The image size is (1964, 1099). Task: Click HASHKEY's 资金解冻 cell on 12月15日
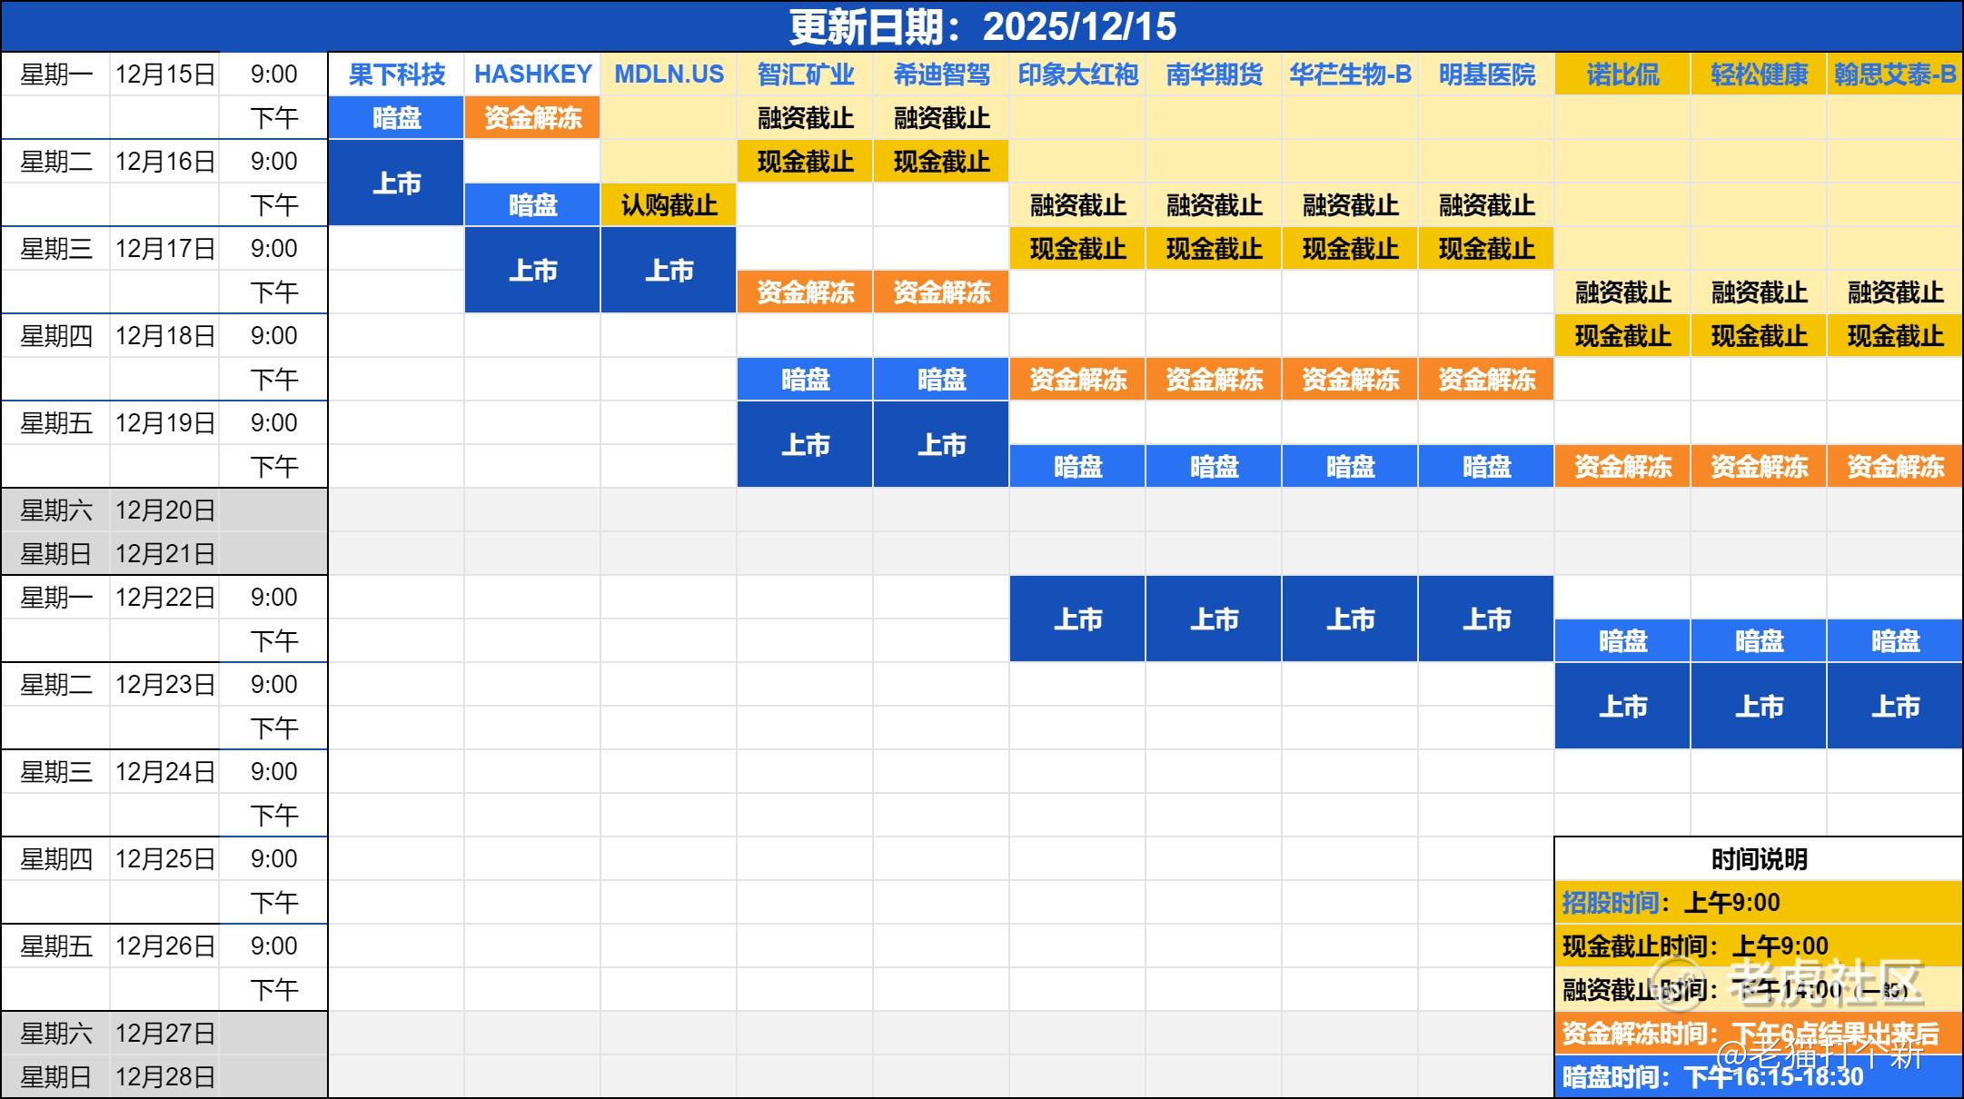[532, 118]
